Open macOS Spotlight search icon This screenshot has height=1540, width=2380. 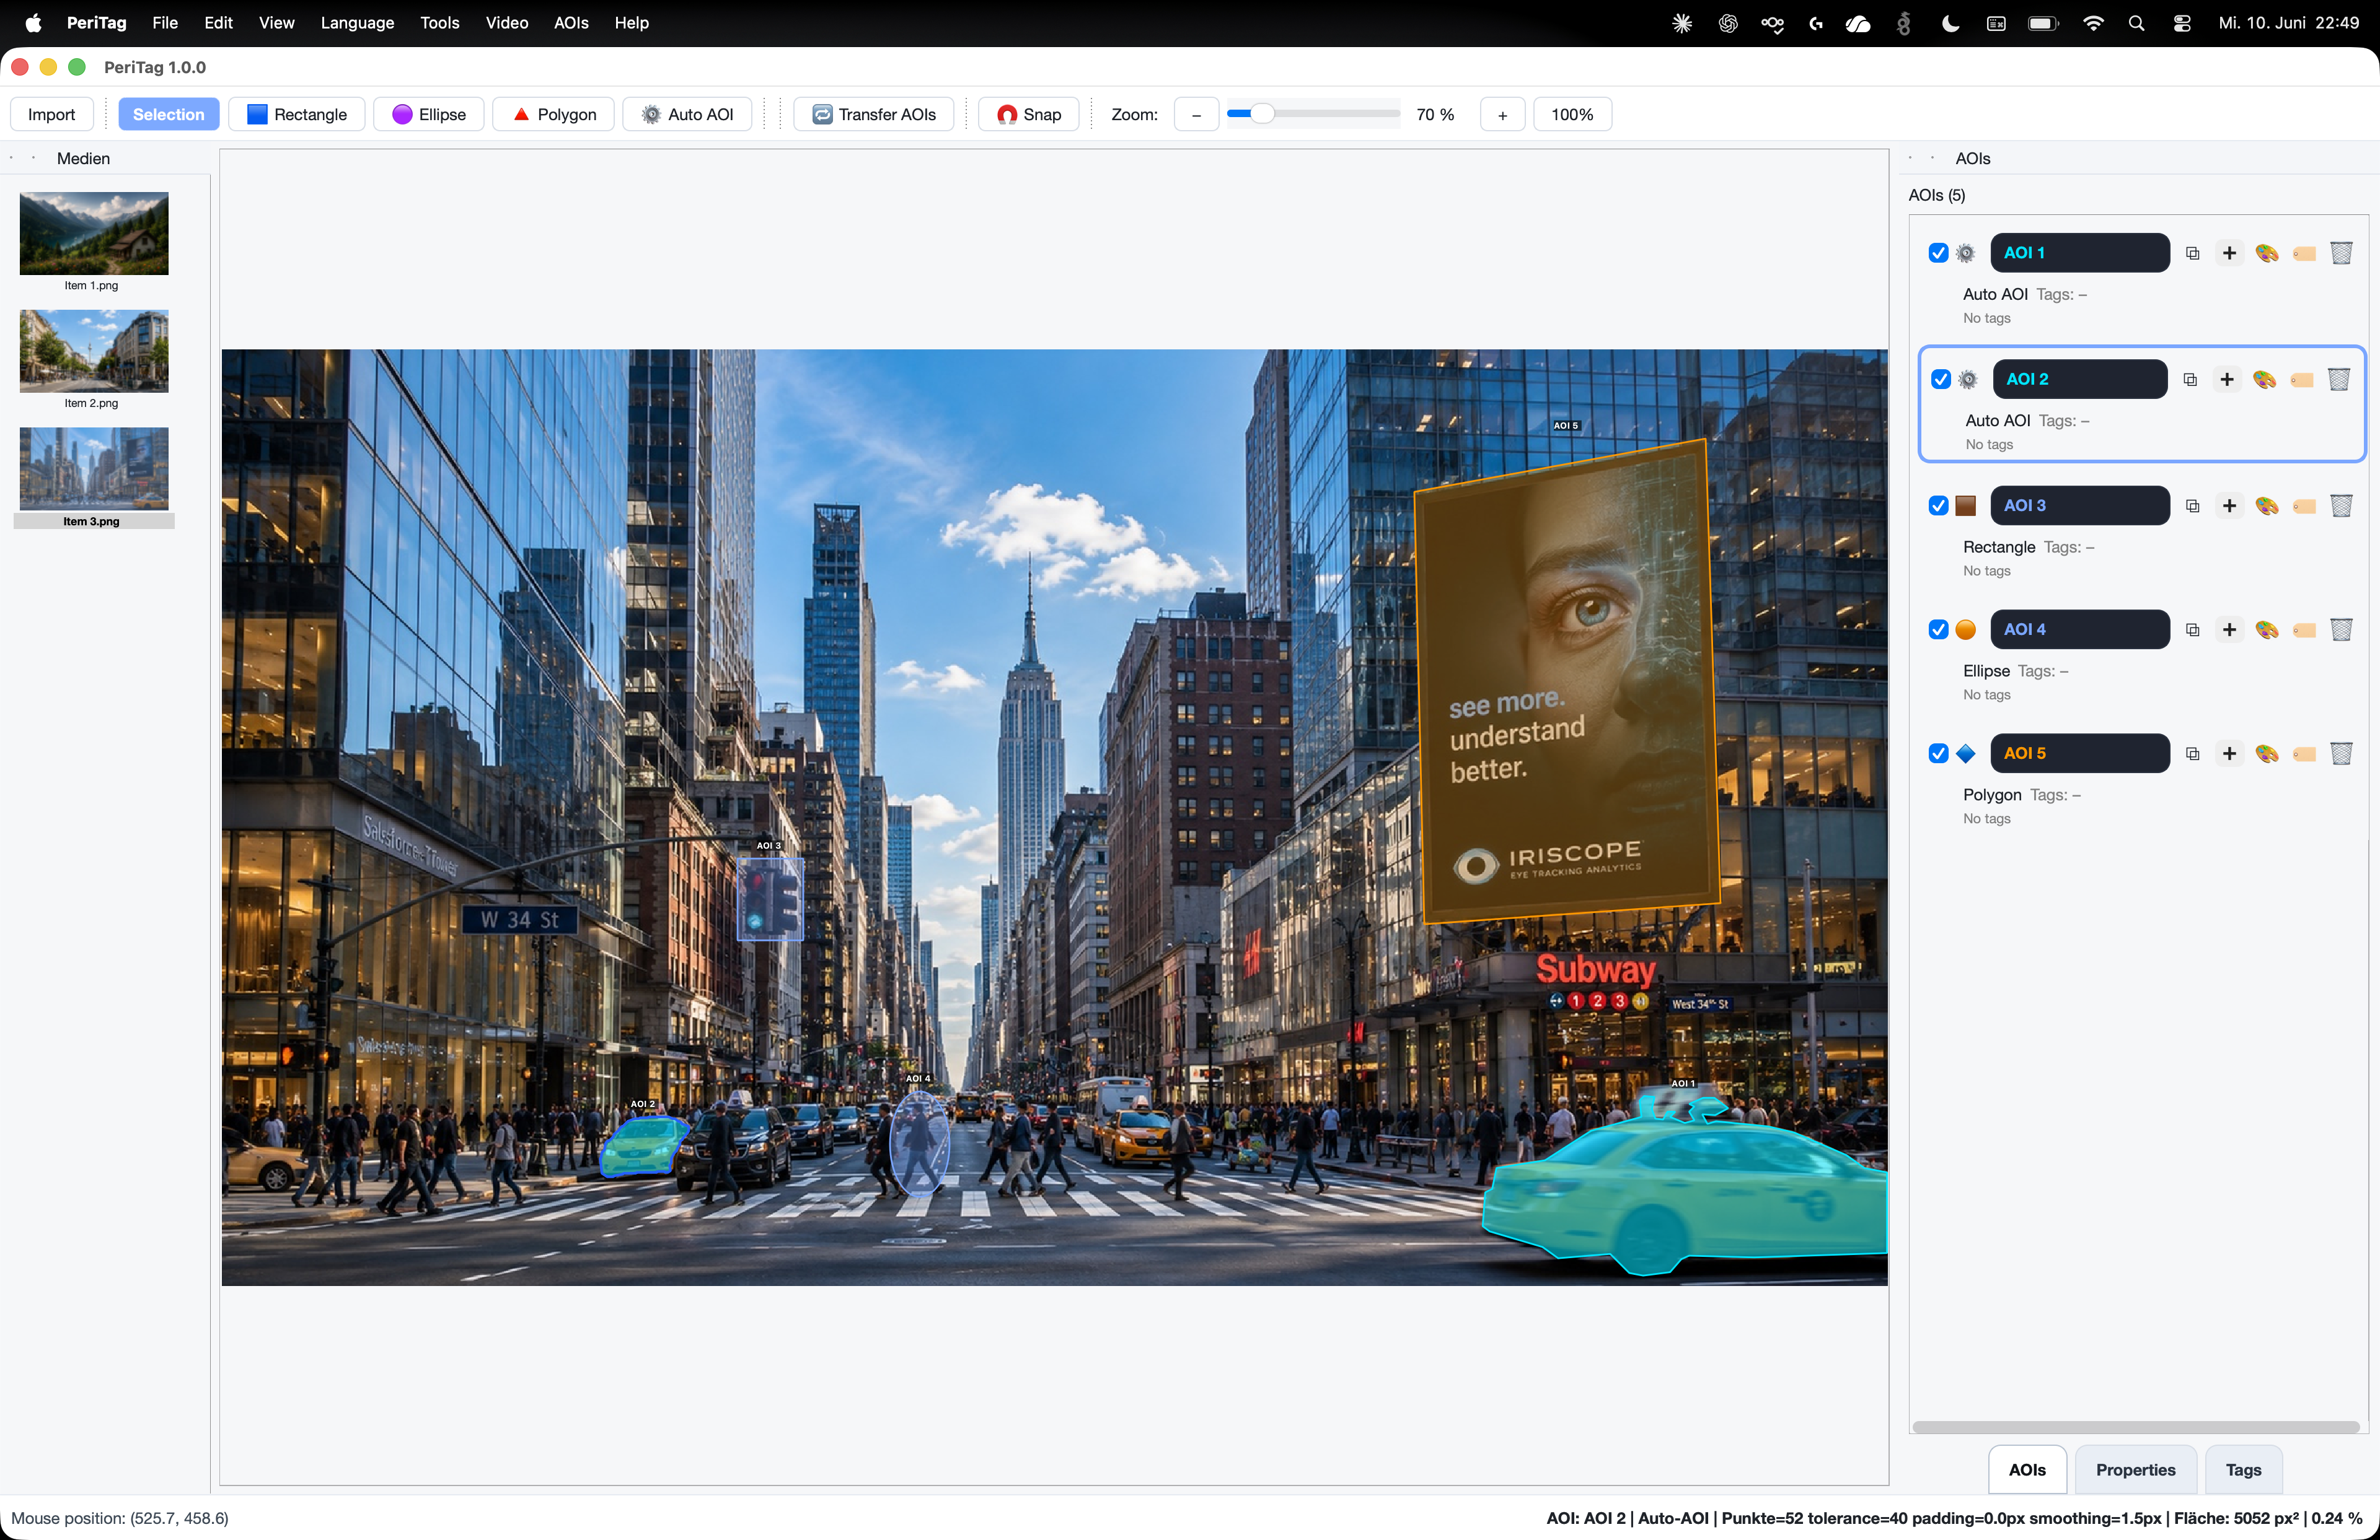(x=2136, y=23)
